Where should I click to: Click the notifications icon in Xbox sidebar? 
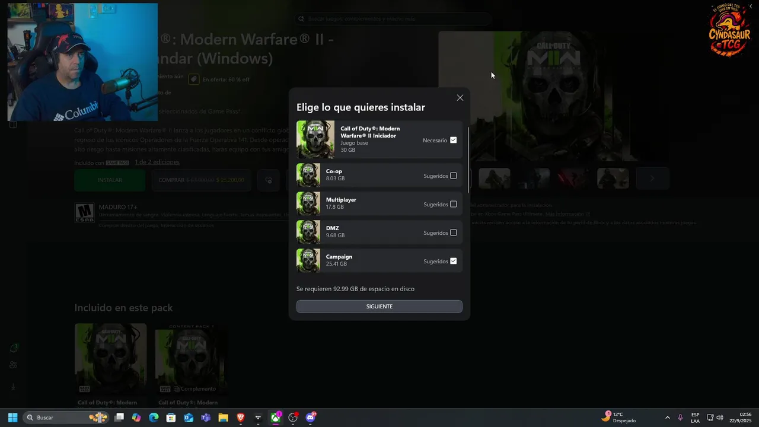pos(13,348)
